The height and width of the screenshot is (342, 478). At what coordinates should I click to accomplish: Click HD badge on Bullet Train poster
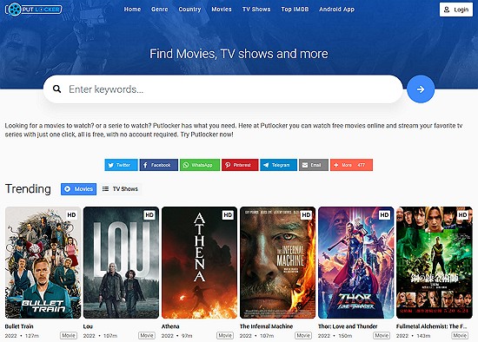pos(71,215)
